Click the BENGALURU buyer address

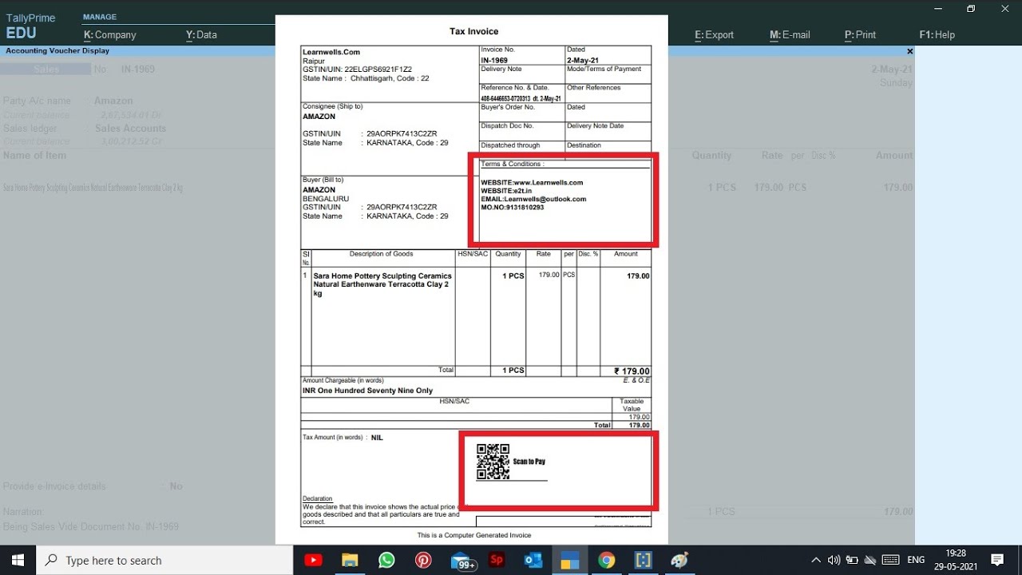click(x=326, y=199)
